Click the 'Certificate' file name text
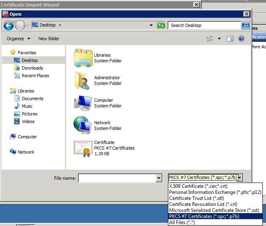This screenshot has height=226, width=266. (x=104, y=142)
